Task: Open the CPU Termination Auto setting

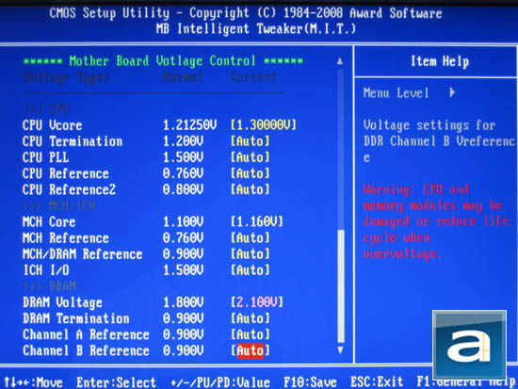Action: pos(251,141)
